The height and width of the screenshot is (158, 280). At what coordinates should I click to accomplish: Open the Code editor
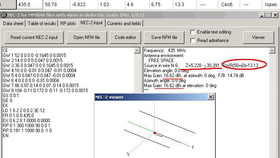coord(125,37)
